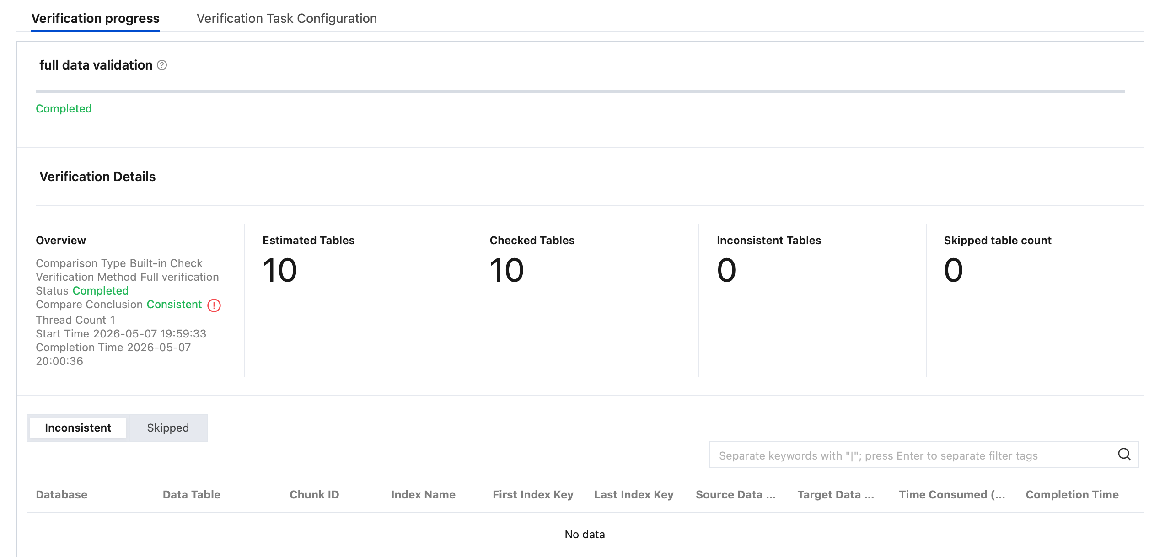Viewport: 1149px width, 557px height.
Task: Click the No data message
Action: point(585,535)
